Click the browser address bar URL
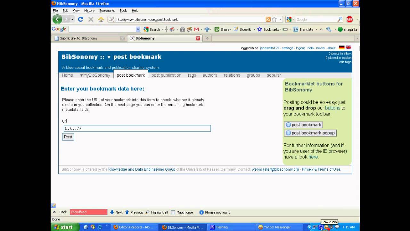The height and width of the screenshot is (231, 410). click(147, 20)
